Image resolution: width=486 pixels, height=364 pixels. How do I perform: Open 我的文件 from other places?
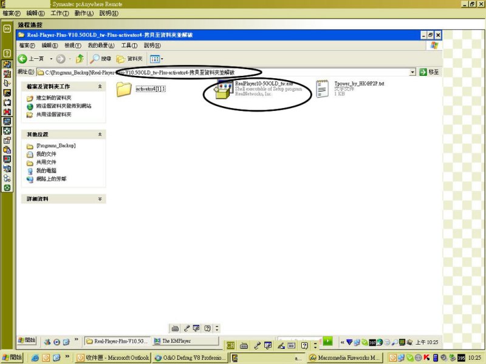[x=46, y=154]
